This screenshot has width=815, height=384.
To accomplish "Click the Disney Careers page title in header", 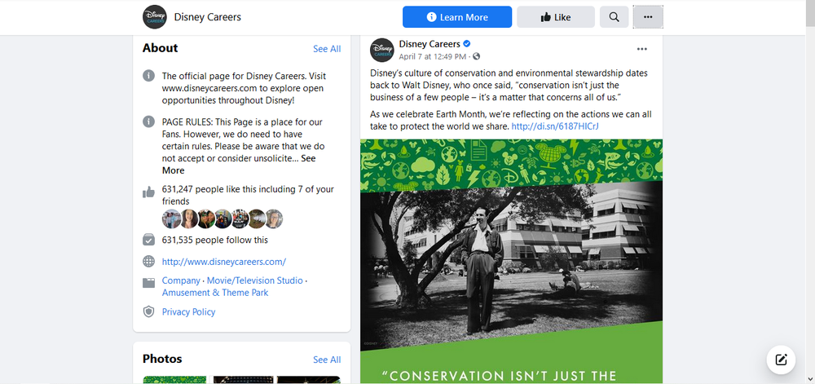I will (207, 17).
